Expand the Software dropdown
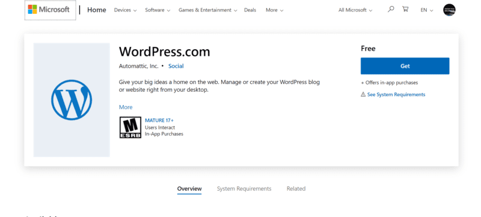Screen dimensions: 481x217 pyautogui.click(x=158, y=10)
